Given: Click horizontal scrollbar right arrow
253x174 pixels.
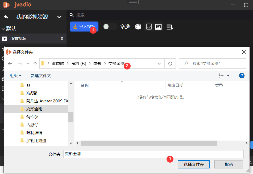Looking at the screenshot, I should [246, 143].
